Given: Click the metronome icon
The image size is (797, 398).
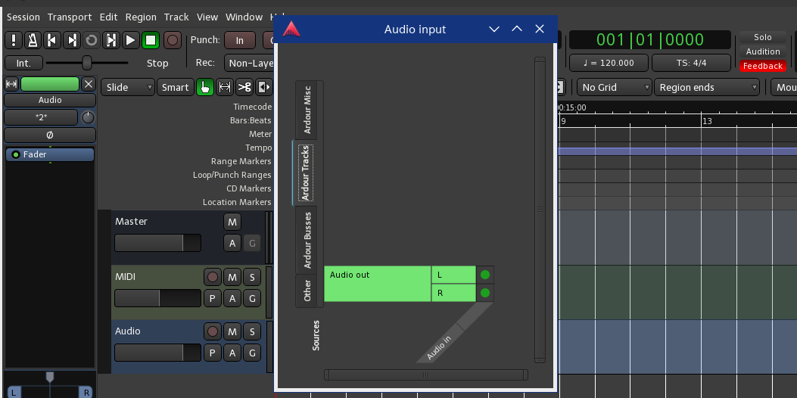Looking at the screenshot, I should coord(33,40).
